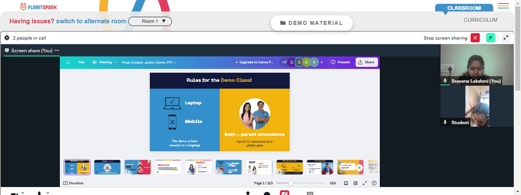
Task: Switch to the CLASSROOM tab
Action: [x=464, y=8]
